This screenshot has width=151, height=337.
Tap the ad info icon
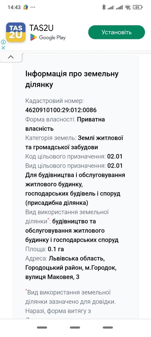tap(3, 42)
